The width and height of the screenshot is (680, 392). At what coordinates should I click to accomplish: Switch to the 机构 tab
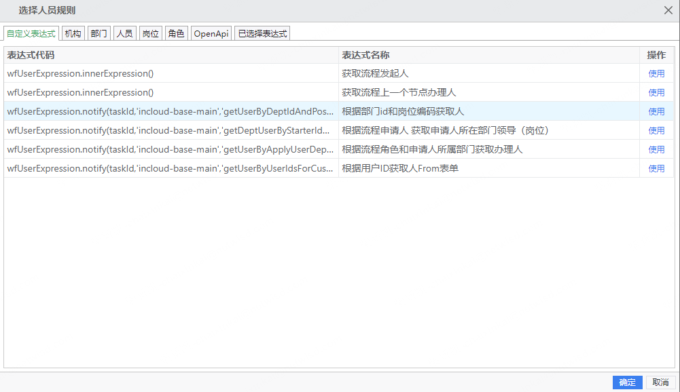[x=73, y=33]
